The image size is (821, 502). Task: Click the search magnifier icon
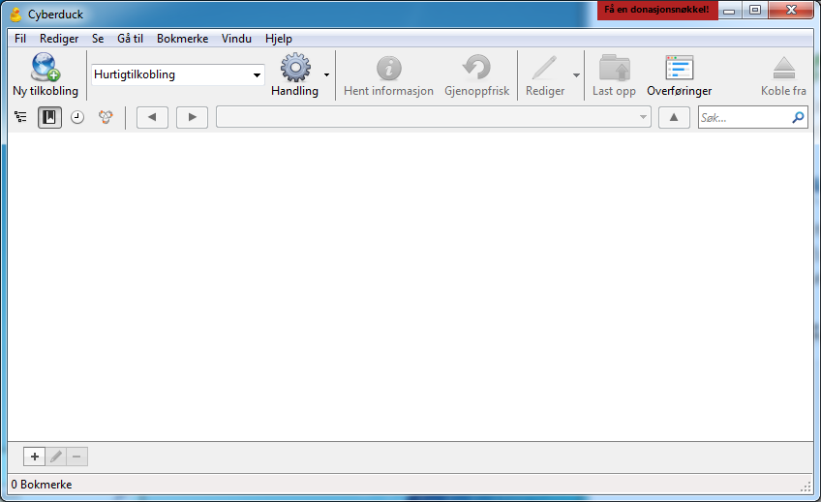tap(798, 117)
